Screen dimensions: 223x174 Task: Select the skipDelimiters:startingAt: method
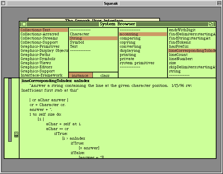(x=192, y=67)
